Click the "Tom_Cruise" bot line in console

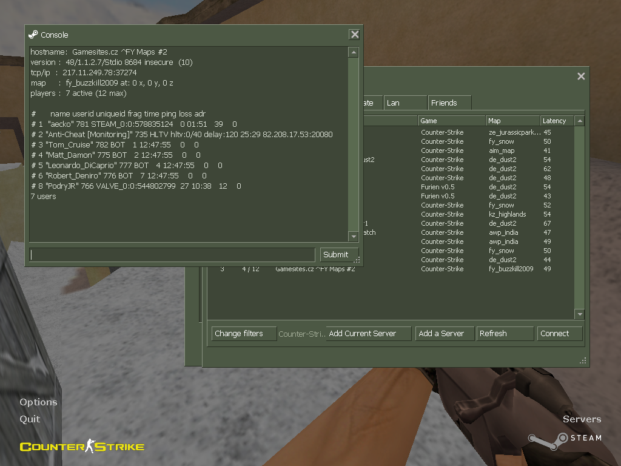(x=115, y=144)
